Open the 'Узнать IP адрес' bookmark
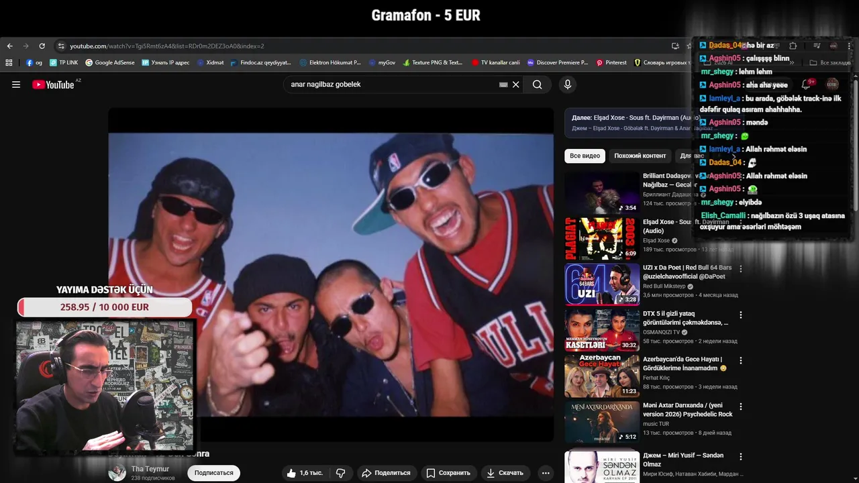859x483 pixels. pyautogui.click(x=165, y=62)
